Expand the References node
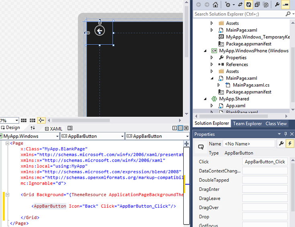This screenshot has width=295, height=227. tap(212, 65)
